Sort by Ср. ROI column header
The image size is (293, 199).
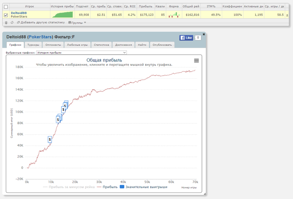[x=130, y=6]
